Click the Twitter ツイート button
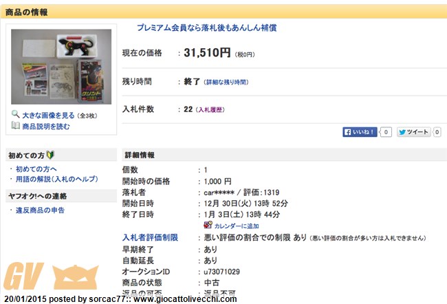Image resolution: width=447 pixels, height=304 pixels. (413, 132)
